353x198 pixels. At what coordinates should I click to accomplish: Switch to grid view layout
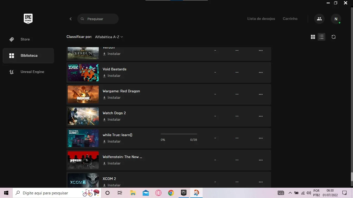(313, 37)
